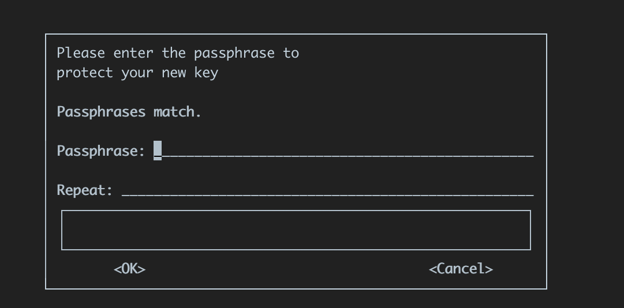Image resolution: width=624 pixels, height=308 pixels.
Task: Click the "protect your new key" text line
Action: [x=137, y=73]
